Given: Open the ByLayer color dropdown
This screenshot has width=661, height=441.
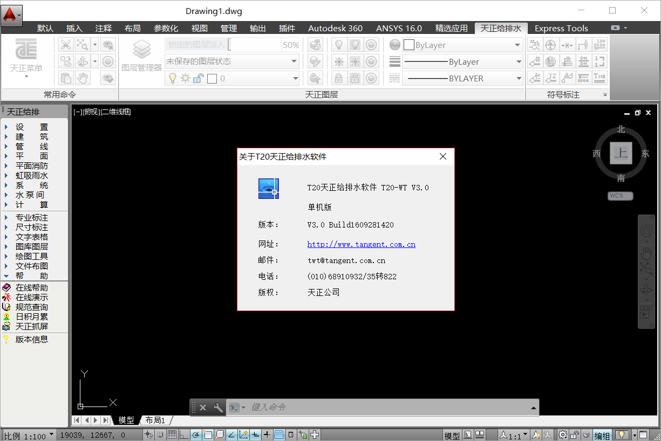Looking at the screenshot, I should click(517, 45).
